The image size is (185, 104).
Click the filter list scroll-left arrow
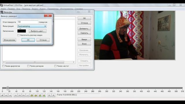(x=4, y=62)
